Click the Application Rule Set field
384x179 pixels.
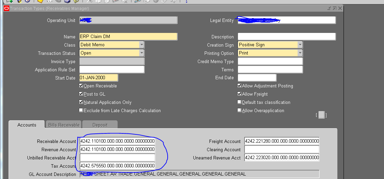(x=112, y=70)
